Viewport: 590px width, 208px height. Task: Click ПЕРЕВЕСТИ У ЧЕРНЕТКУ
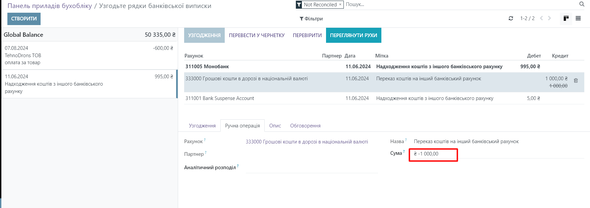pyautogui.click(x=257, y=35)
